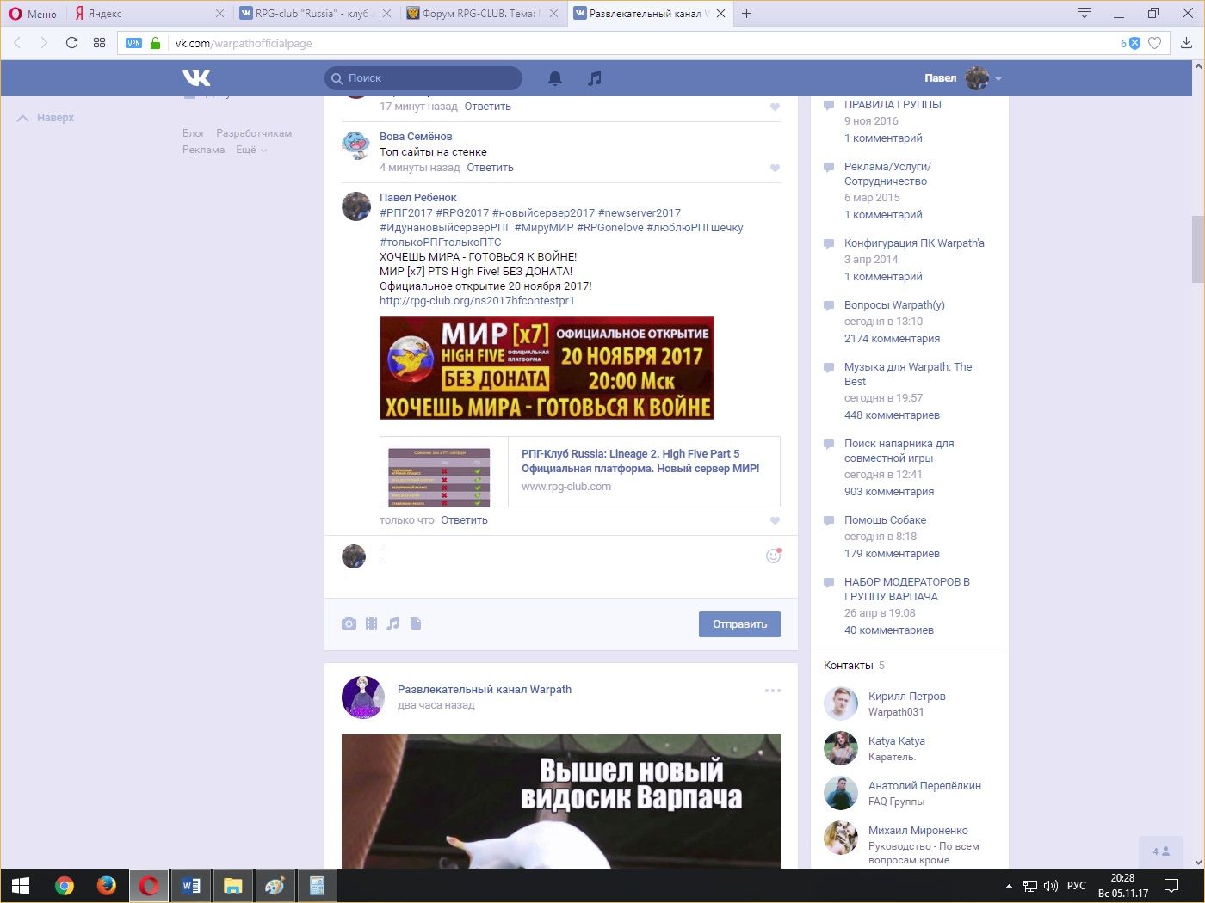Click the VK search field
The image size is (1205, 903).
pos(423,78)
